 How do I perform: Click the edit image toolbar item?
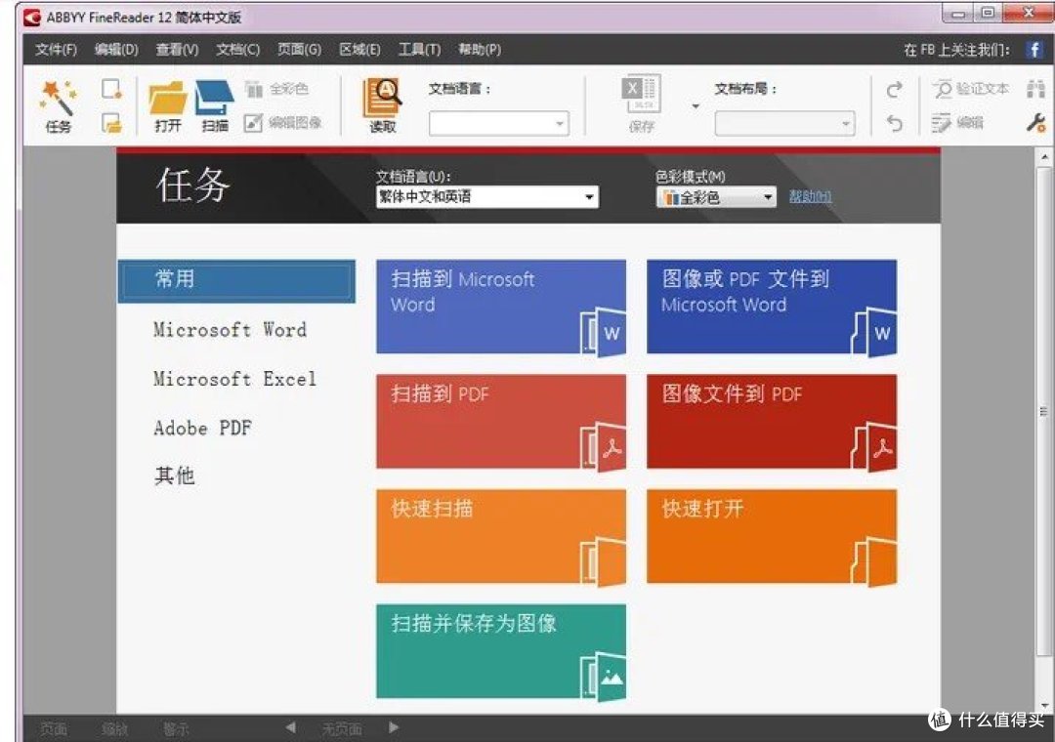point(282,122)
